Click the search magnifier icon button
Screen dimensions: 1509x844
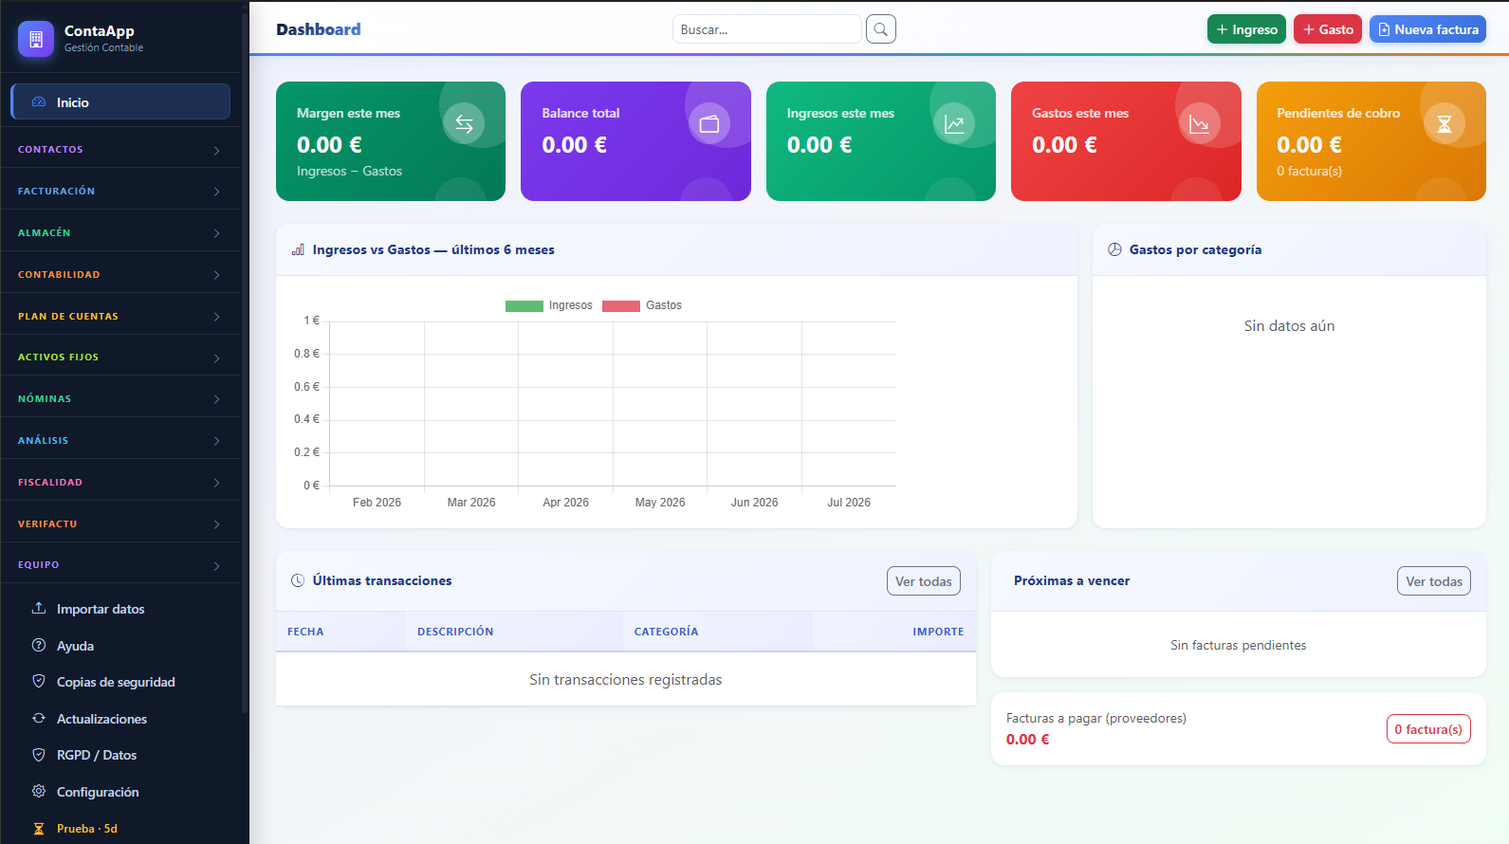tap(881, 29)
